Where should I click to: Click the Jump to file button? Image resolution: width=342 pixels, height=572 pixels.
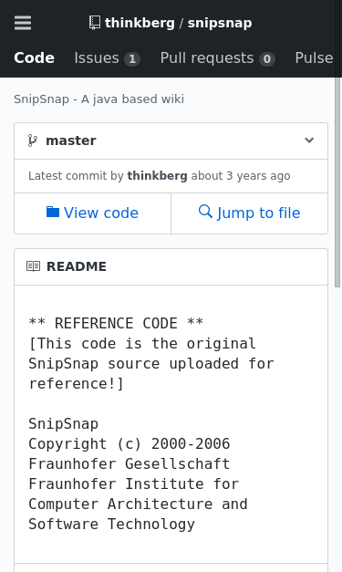249,213
